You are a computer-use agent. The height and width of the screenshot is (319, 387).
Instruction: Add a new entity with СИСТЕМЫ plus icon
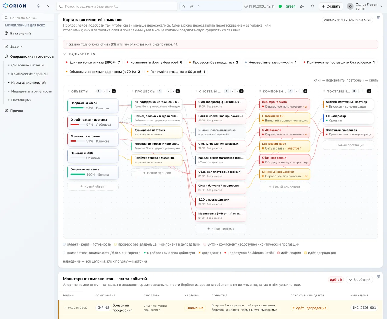242,91
